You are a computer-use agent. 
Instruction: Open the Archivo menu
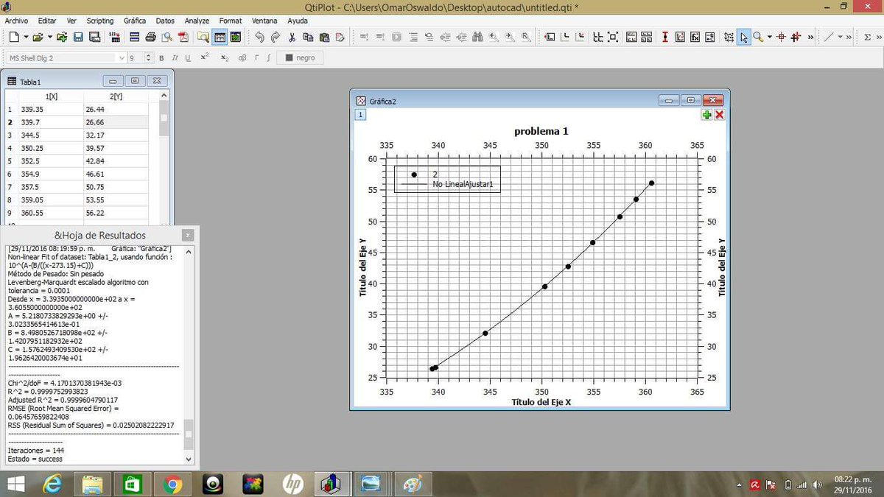tap(17, 21)
